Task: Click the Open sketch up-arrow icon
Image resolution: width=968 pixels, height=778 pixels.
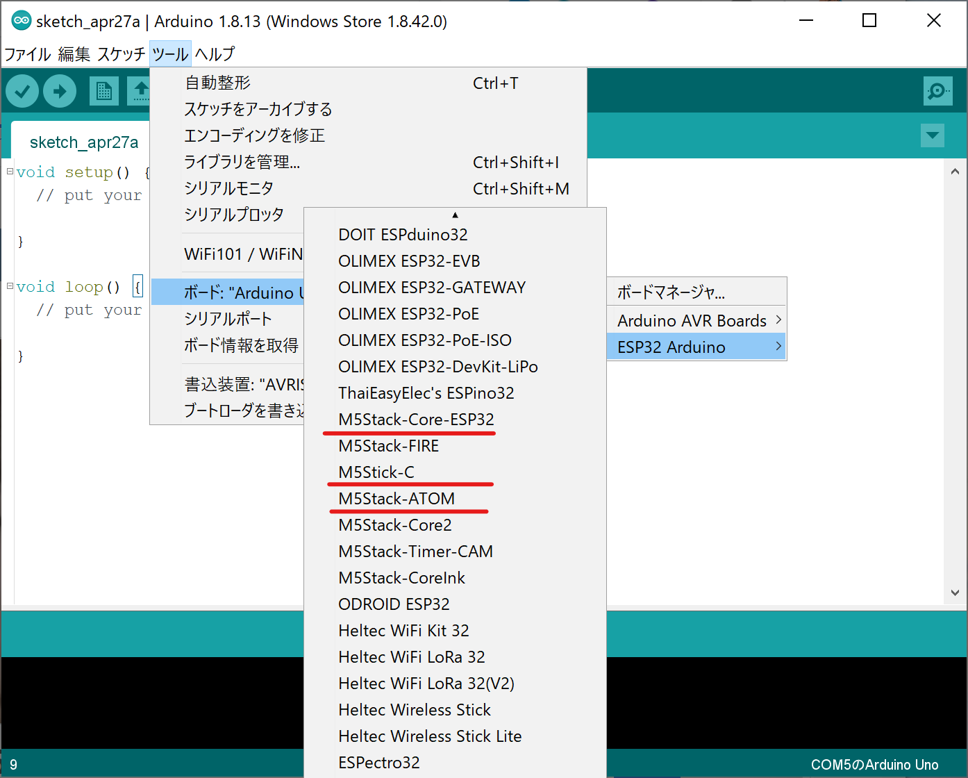Action: (x=140, y=91)
